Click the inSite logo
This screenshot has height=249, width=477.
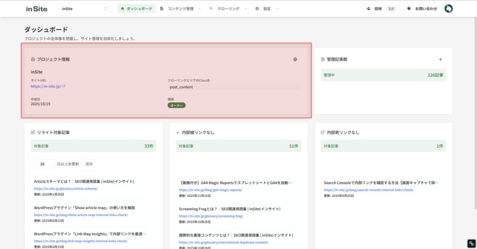pyautogui.click(x=36, y=9)
